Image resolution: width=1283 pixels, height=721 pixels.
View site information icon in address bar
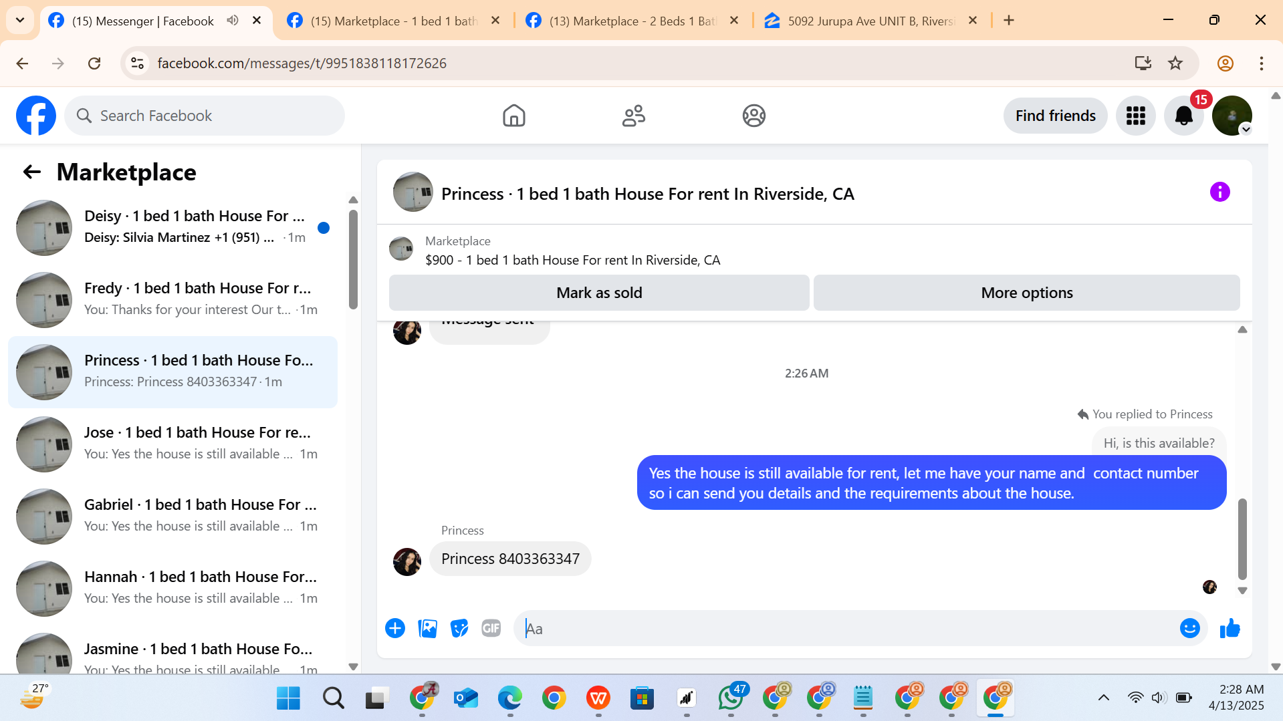click(x=137, y=63)
